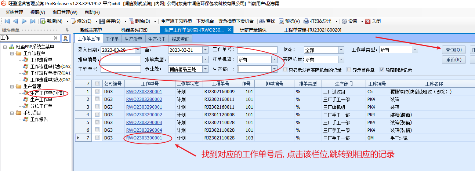Screen dimensions: 475x171
Task: Go to previous record arrow icon
Action: 16,21
